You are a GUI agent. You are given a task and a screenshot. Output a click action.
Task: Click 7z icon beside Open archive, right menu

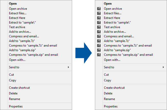point(99,9)
